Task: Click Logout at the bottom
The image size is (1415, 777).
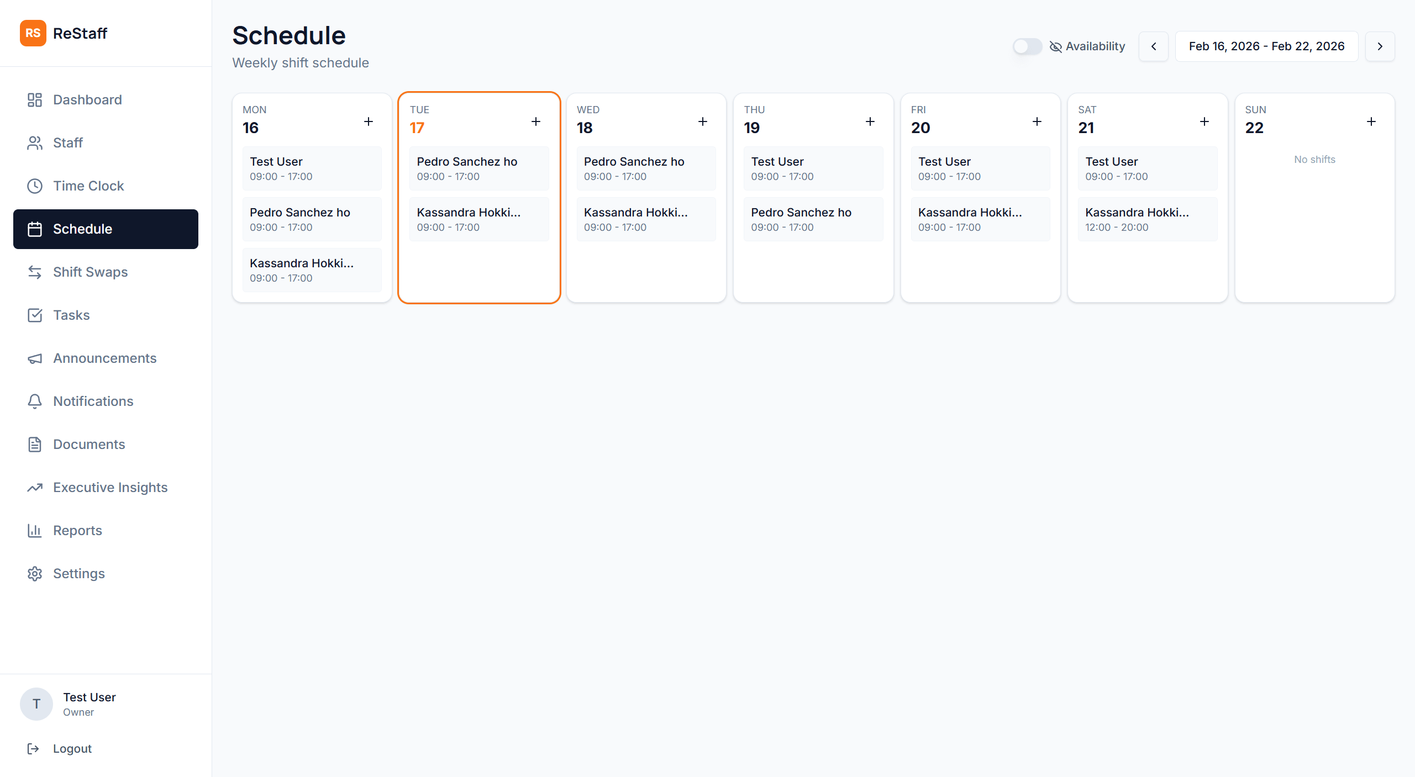Action: 72,748
